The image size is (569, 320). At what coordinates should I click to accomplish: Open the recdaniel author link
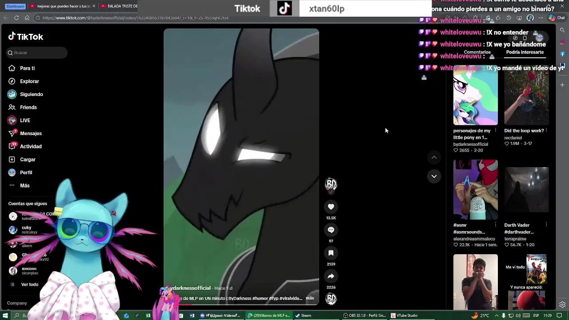(513, 138)
